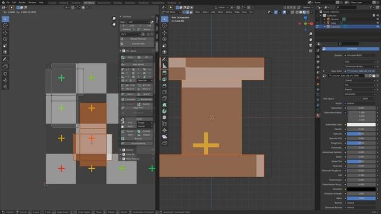Click the image texture name field
381x214 pixels.
346,75
